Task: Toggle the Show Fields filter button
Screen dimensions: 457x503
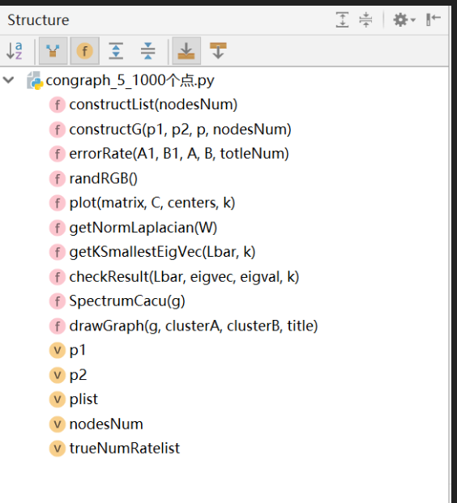Action: (x=85, y=51)
